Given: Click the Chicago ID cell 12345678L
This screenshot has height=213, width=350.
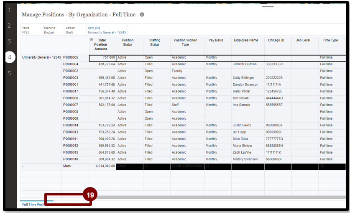Looking at the screenshot, I should pyautogui.click(x=278, y=91).
